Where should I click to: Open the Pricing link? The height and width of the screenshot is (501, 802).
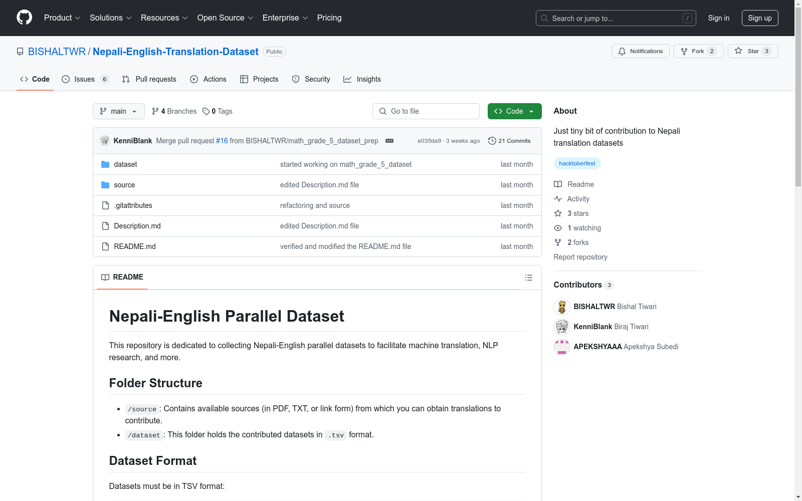pos(329,18)
